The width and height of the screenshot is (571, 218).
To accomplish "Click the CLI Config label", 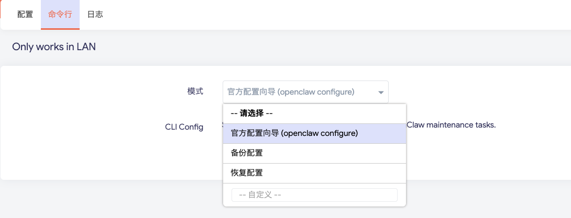I will (x=184, y=127).
